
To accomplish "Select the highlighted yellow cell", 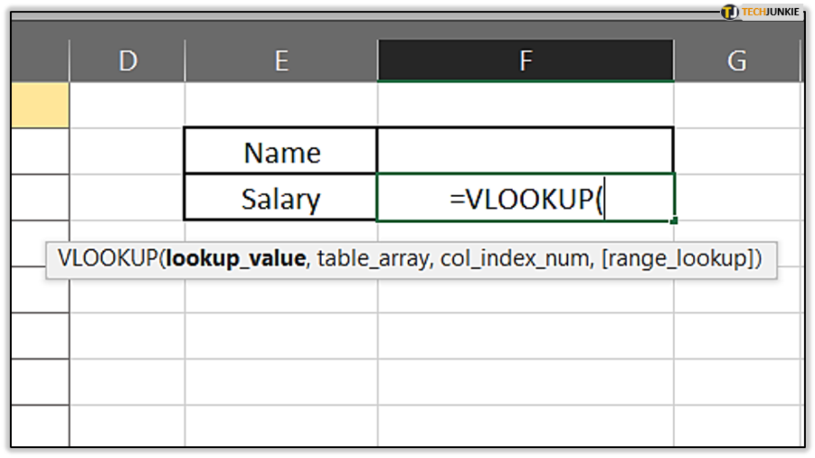I will point(38,105).
